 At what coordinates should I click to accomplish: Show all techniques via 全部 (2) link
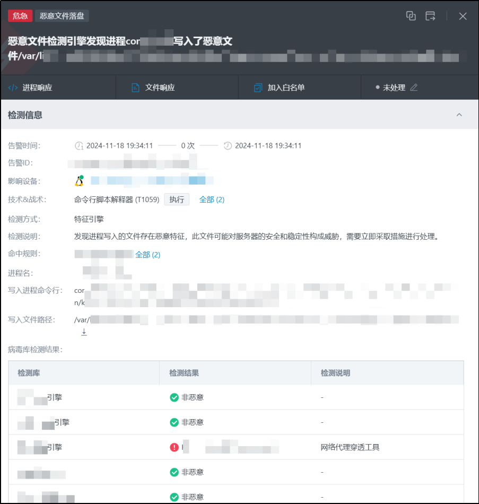pos(212,199)
